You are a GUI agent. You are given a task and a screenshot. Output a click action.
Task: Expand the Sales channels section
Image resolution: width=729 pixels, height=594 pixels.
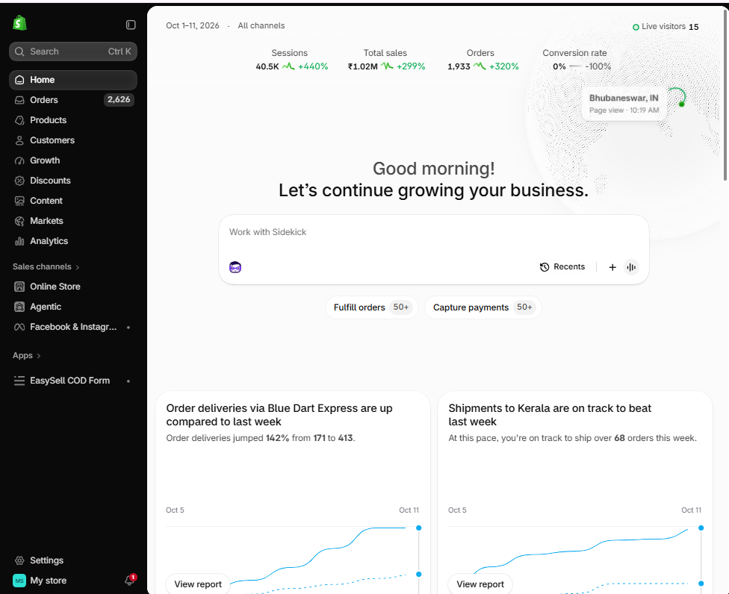point(46,266)
